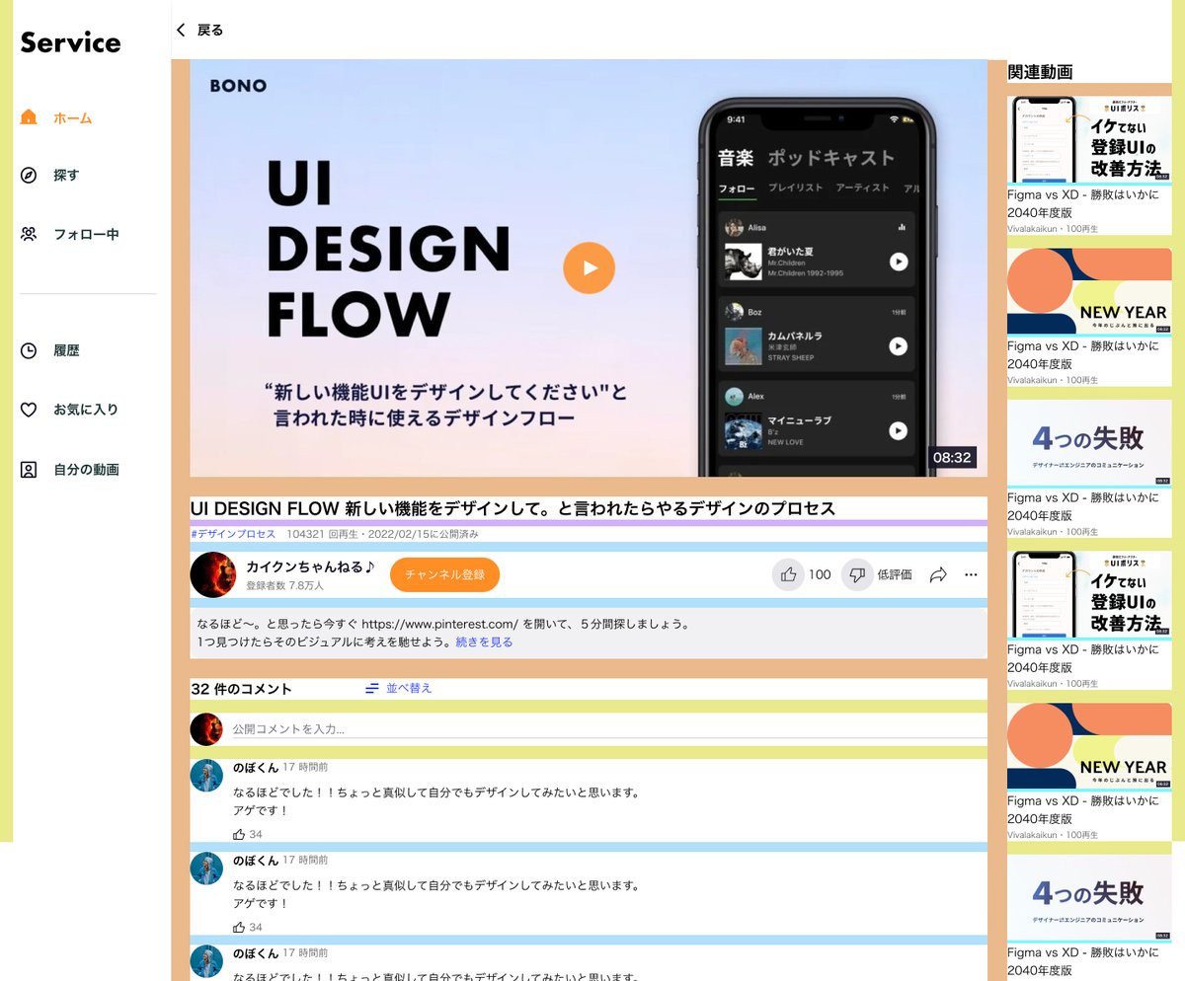Expand description with 続きを見る
The width and height of the screenshot is (1185, 981).
point(484,641)
